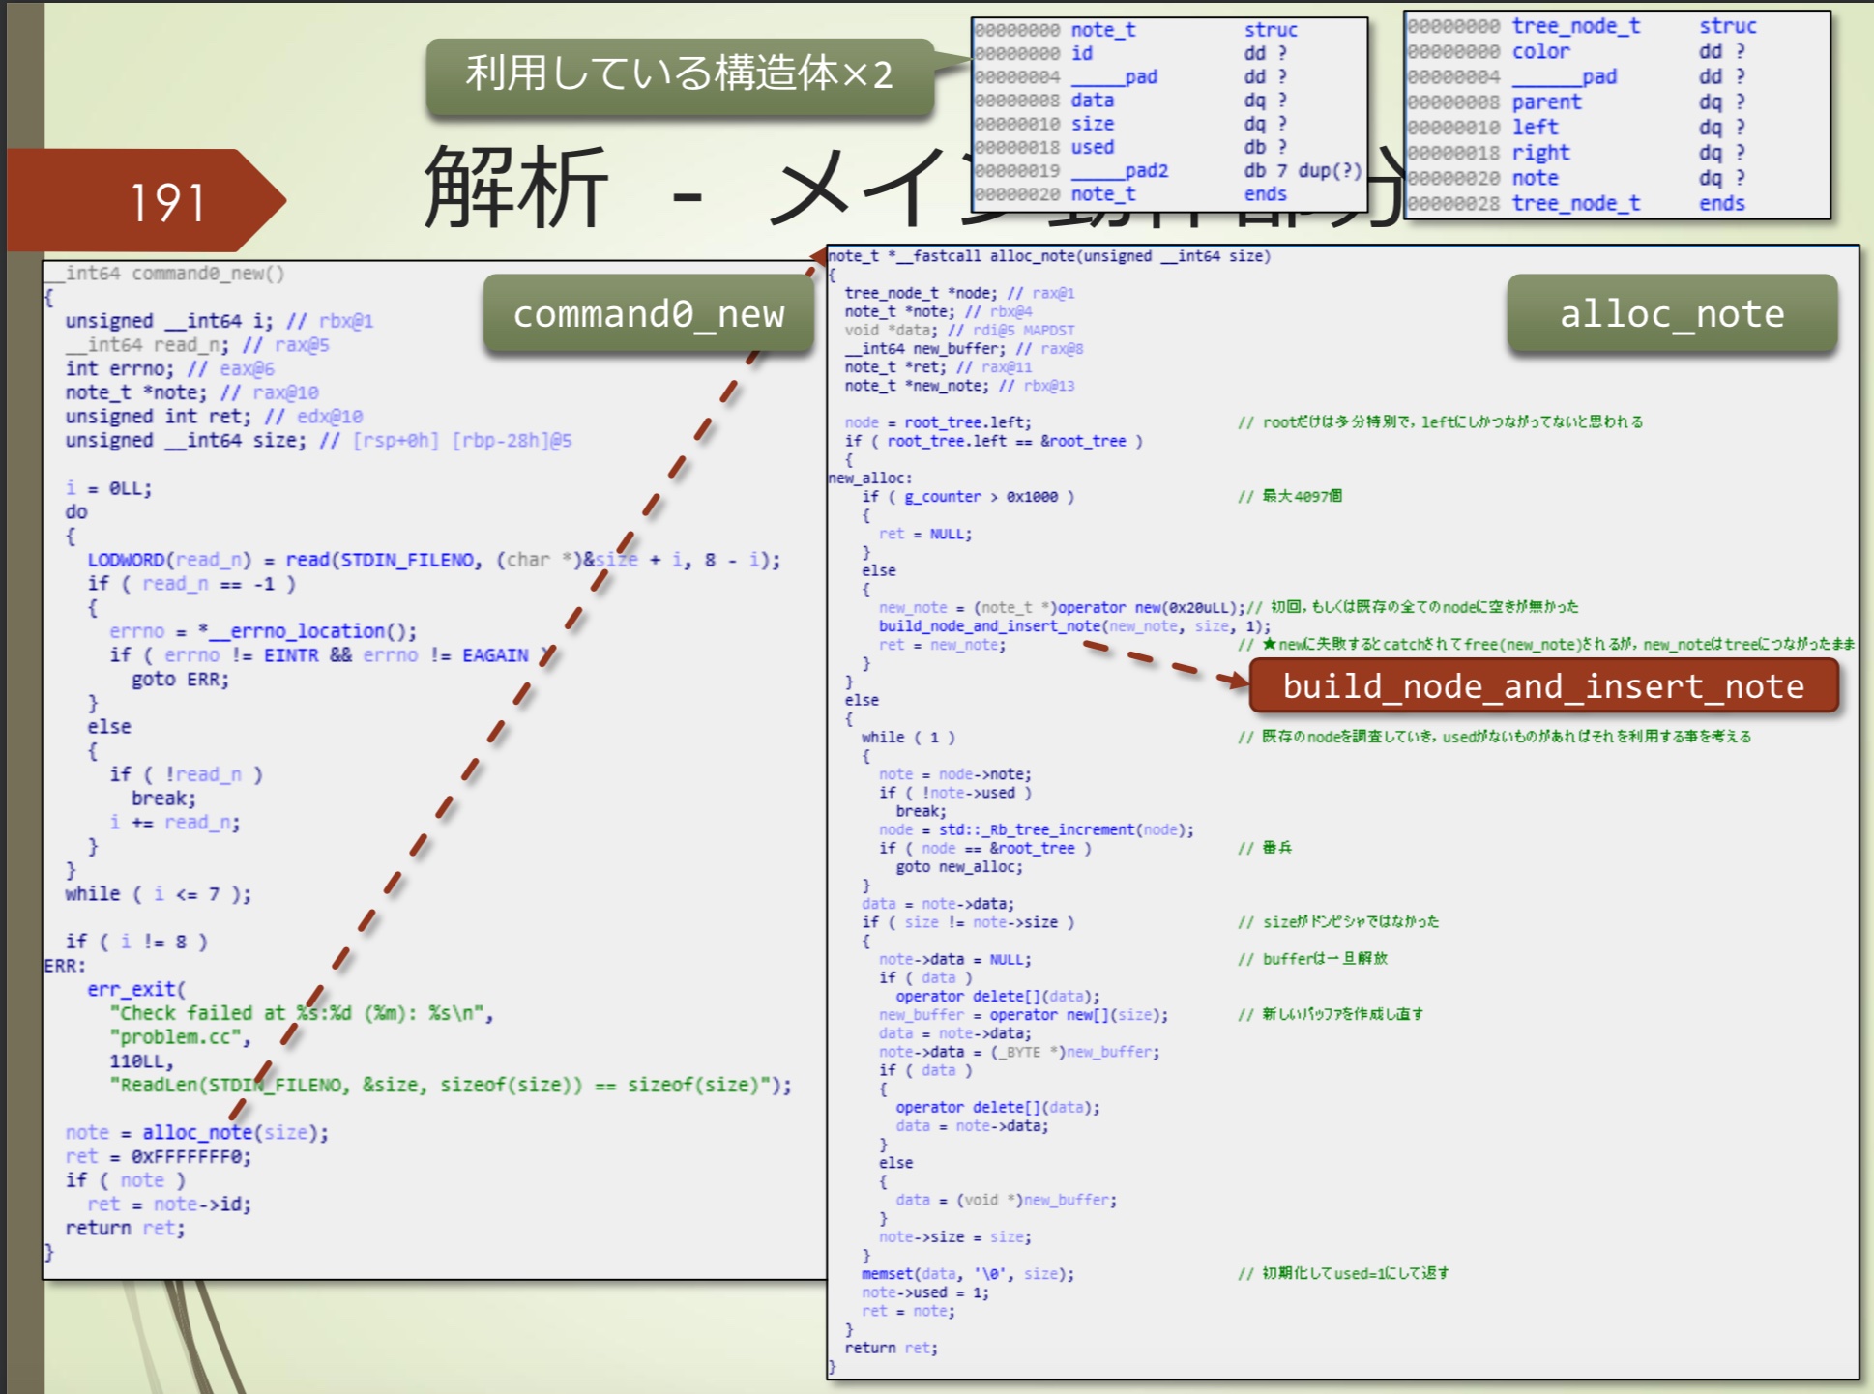Click the std::_Rb_tree_increment(node) call

point(1066,829)
